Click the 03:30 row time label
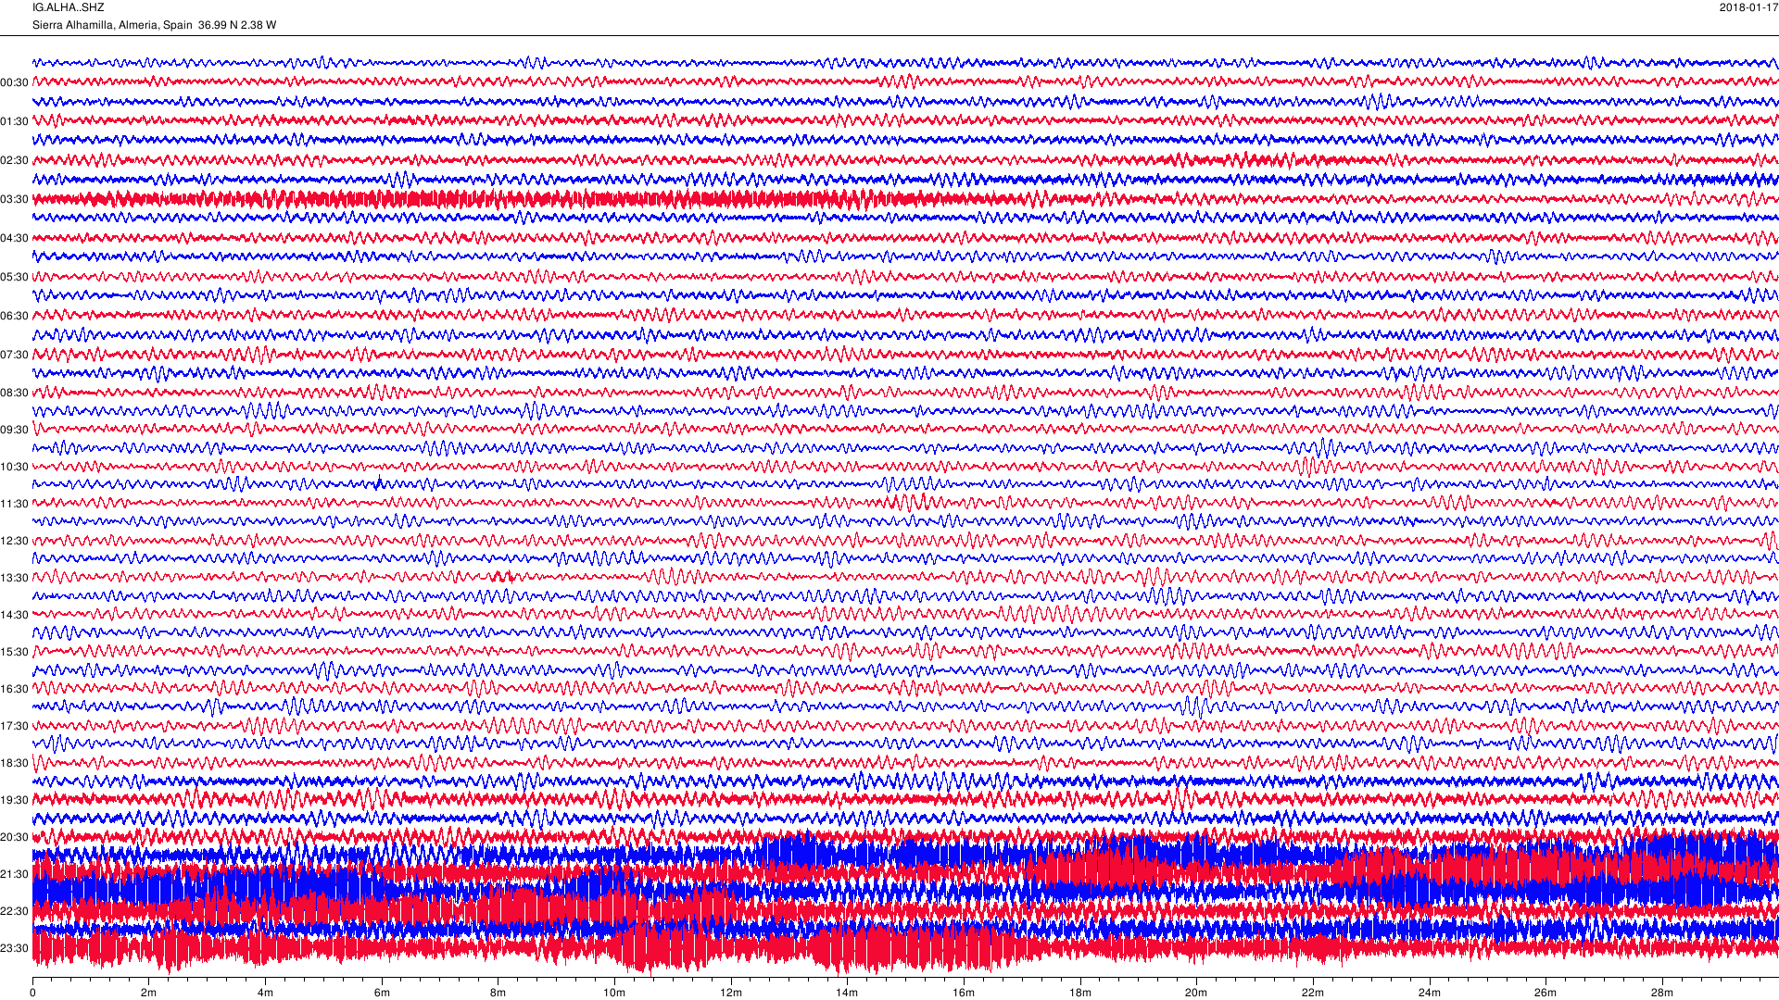 pos(14,199)
